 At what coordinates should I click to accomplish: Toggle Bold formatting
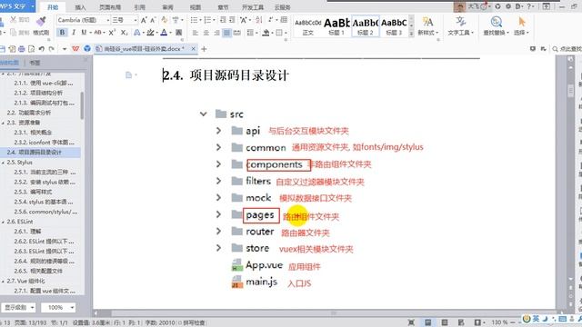click(x=62, y=33)
